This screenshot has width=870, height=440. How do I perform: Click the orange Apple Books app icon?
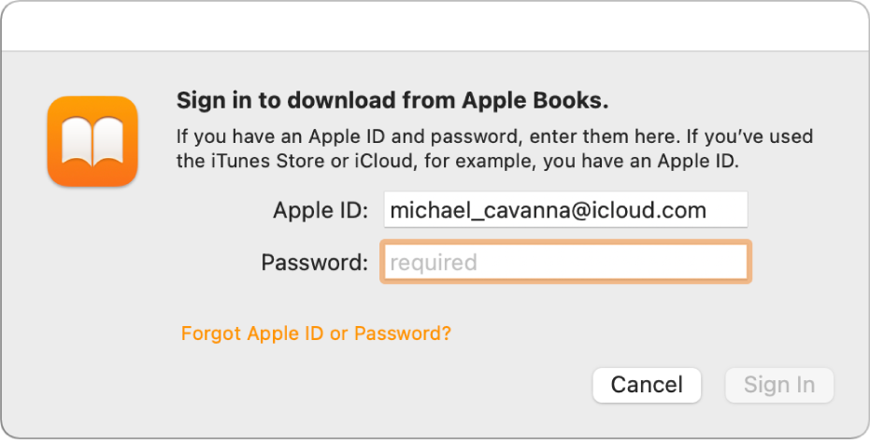point(93,140)
